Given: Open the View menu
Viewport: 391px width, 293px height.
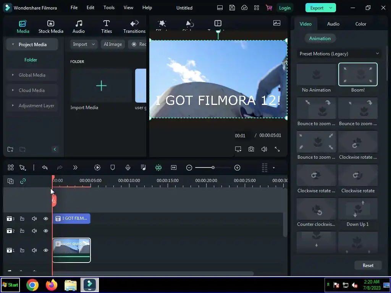Looking at the screenshot, I should click(x=128, y=8).
